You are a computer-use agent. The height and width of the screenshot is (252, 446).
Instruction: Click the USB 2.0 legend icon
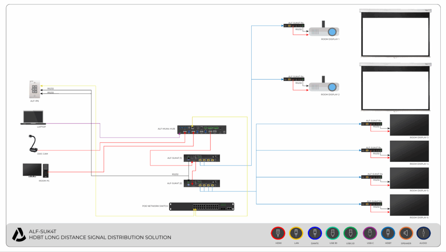click(x=351, y=233)
